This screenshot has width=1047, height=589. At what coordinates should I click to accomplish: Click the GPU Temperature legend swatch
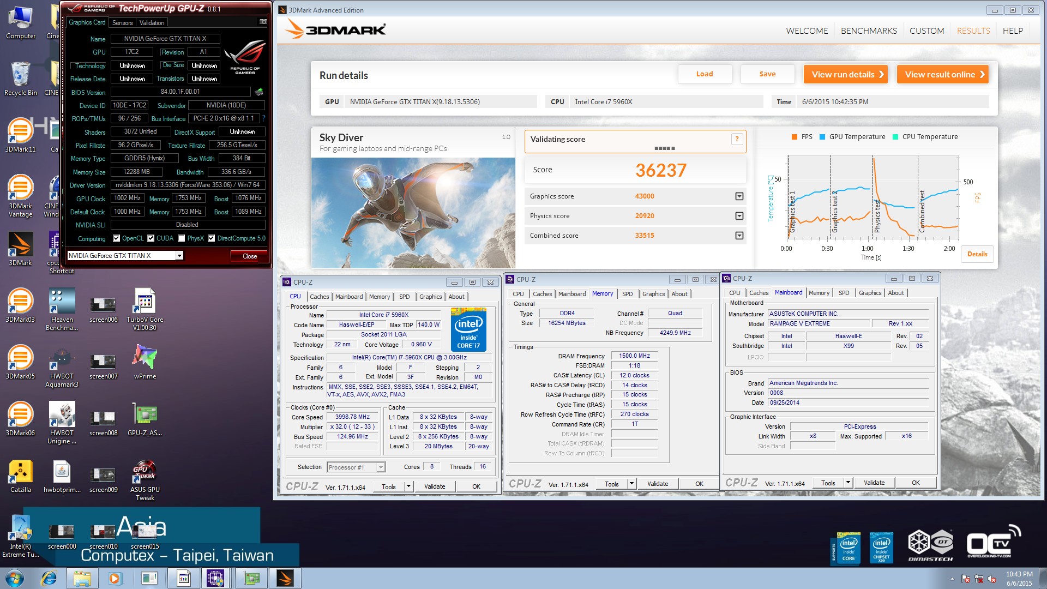[x=822, y=137]
